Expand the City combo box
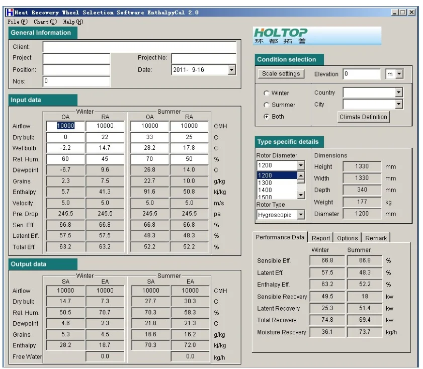This screenshot has width=423, height=369. click(x=398, y=105)
